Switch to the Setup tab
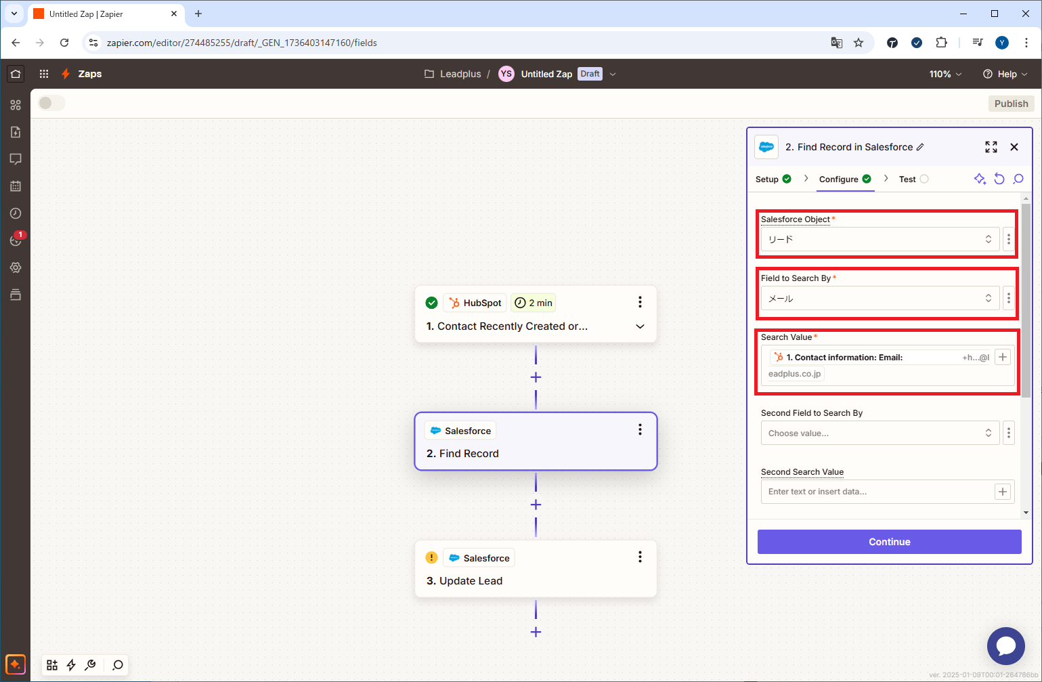 tap(773, 179)
